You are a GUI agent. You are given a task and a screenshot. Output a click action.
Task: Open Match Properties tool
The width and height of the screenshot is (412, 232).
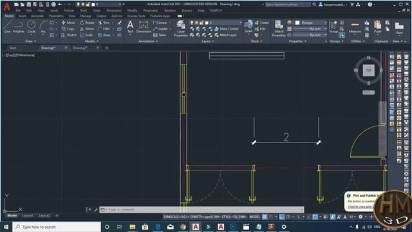[279, 28]
